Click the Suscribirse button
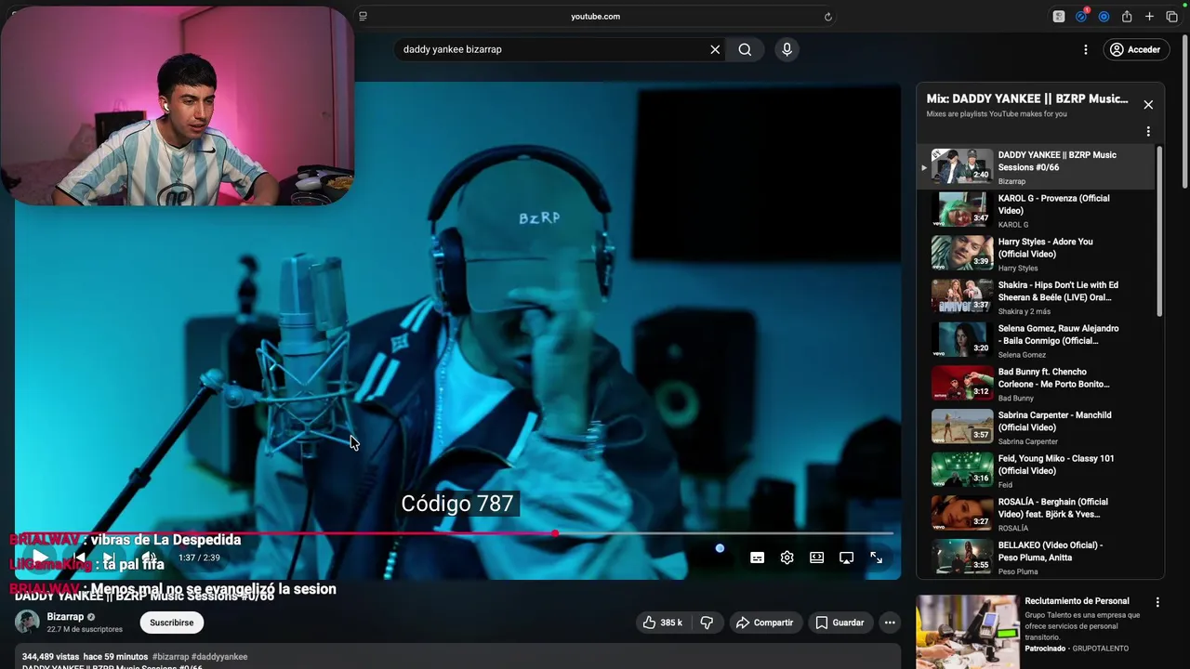This screenshot has width=1190, height=669. pos(172,623)
